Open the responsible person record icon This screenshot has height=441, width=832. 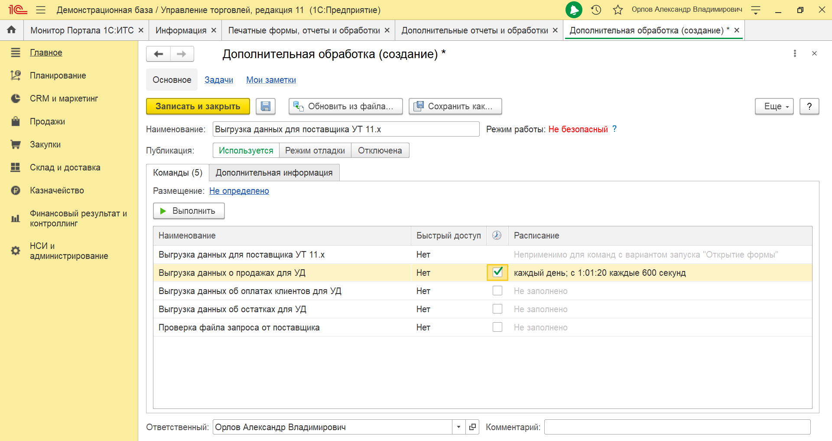coord(472,427)
